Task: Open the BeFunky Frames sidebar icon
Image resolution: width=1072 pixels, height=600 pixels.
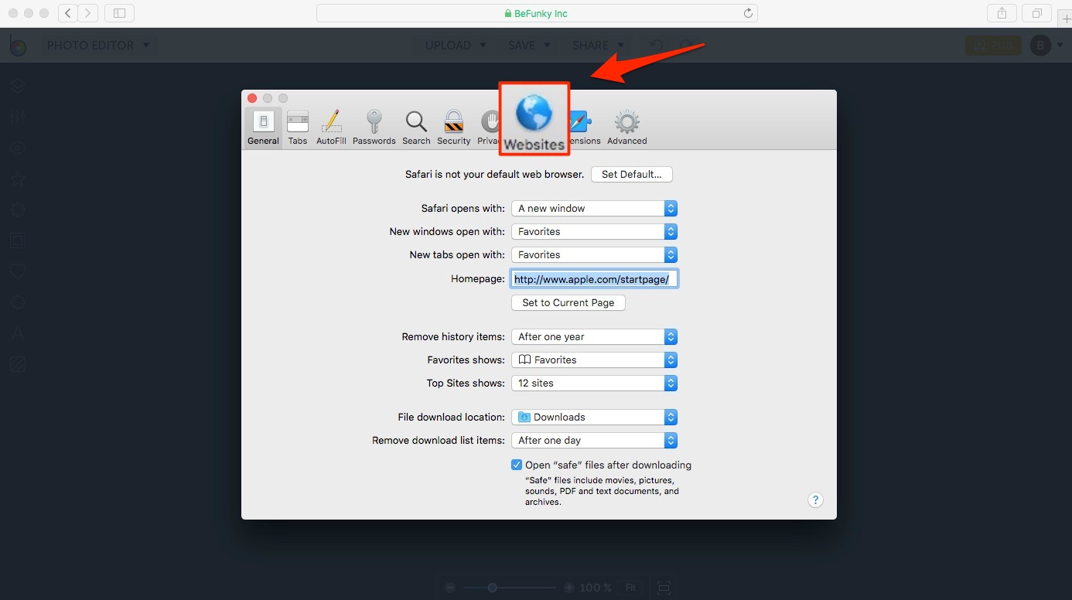Action: point(18,240)
